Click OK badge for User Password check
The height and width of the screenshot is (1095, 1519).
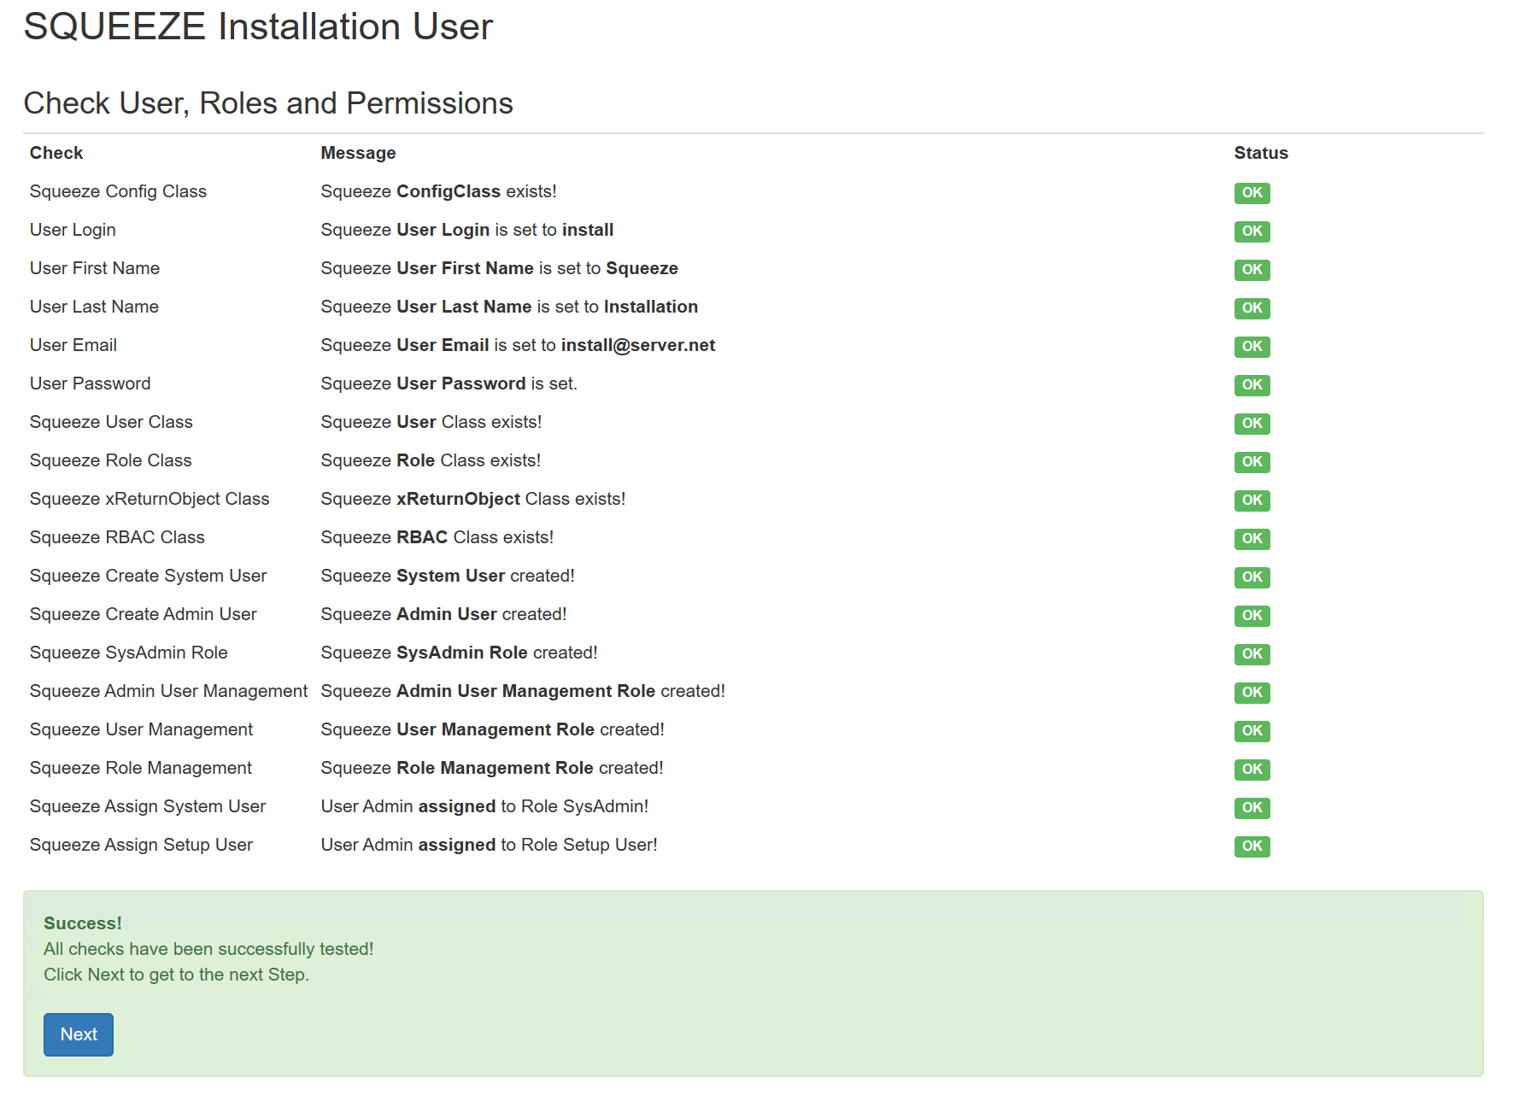pos(1252,385)
